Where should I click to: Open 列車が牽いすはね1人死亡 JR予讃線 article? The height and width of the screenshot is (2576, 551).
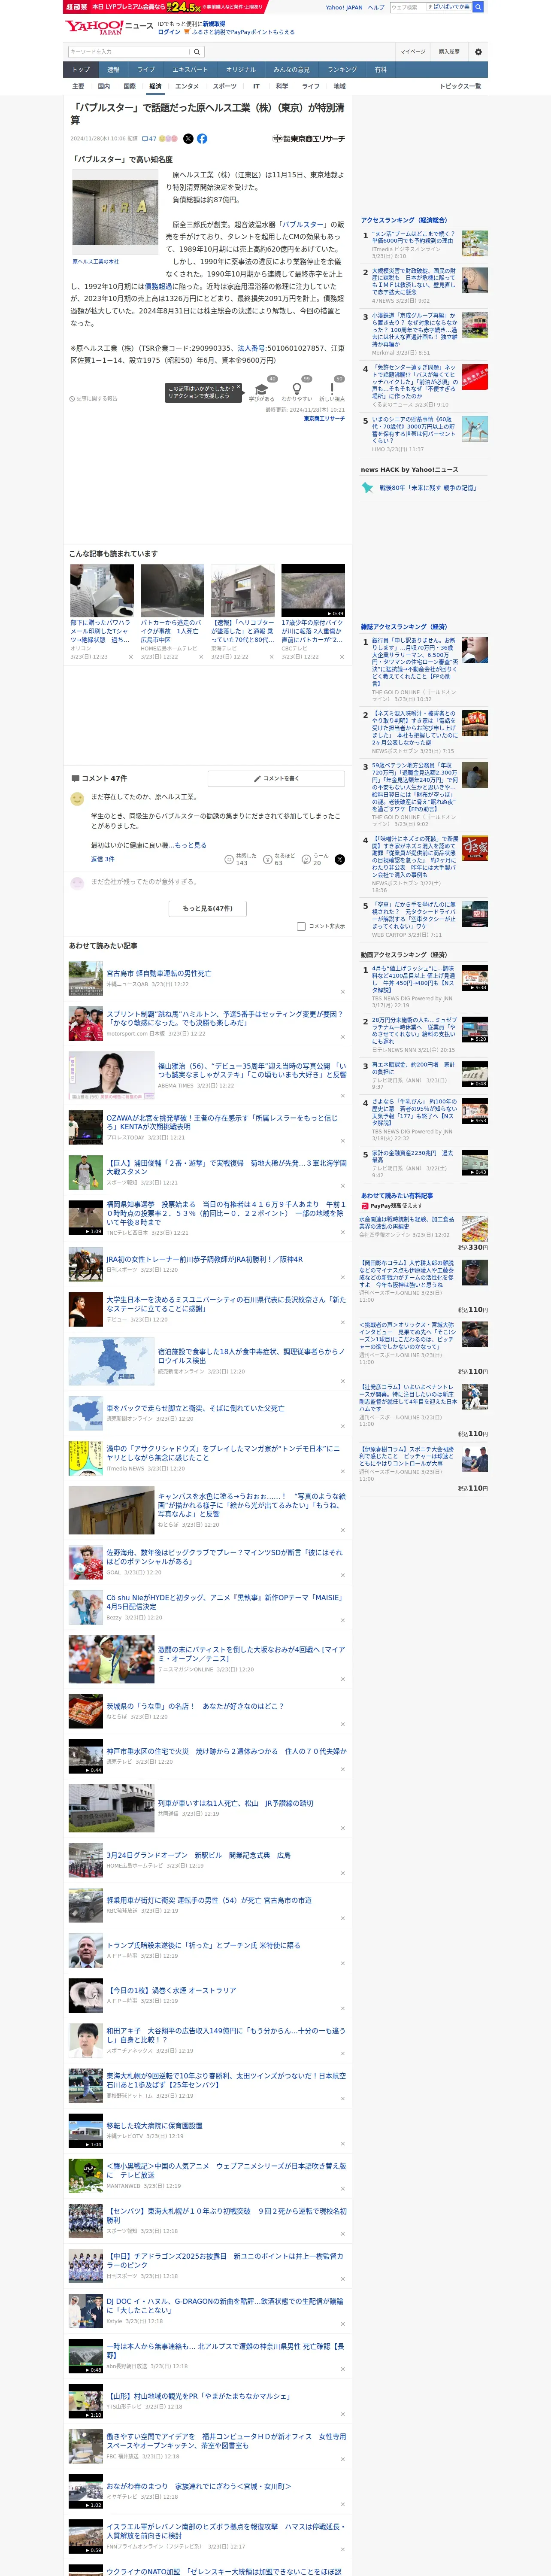(x=235, y=1804)
